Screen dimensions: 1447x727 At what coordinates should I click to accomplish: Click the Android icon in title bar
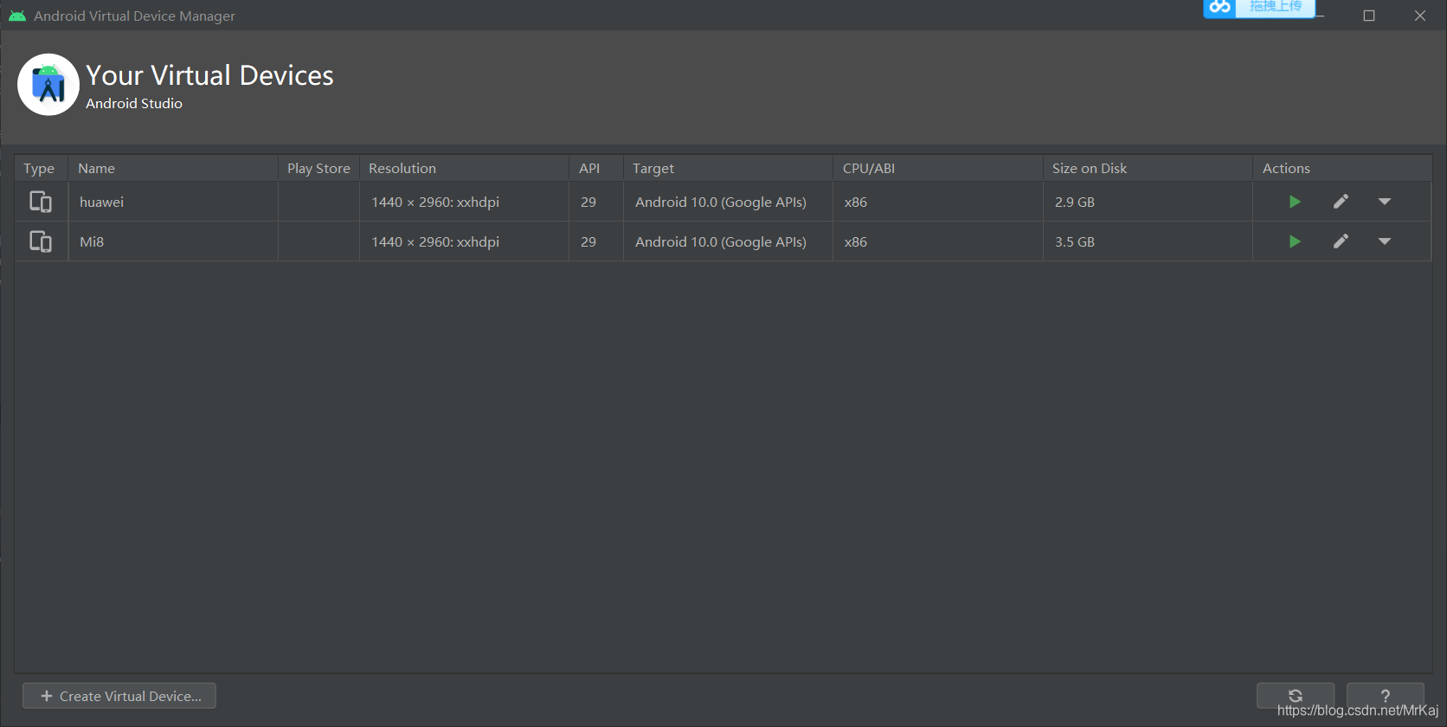[17, 16]
